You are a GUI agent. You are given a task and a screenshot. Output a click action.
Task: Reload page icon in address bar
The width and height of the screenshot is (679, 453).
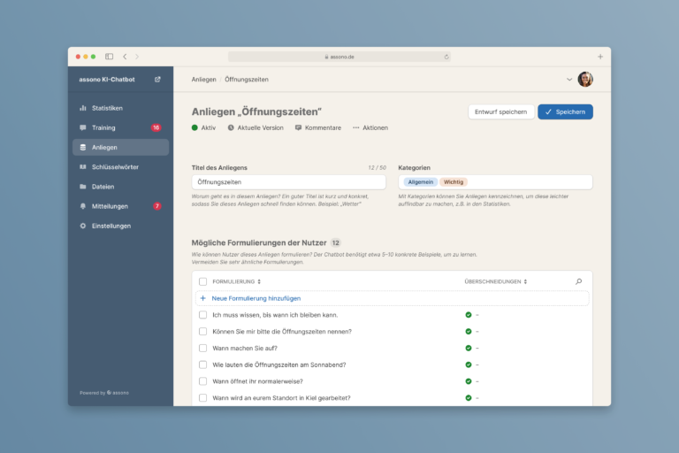pos(446,57)
